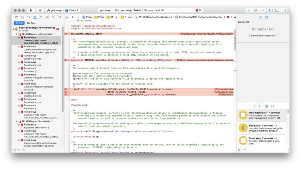Screen dimensions: 301x169
Task: Click the object library scrollbar
Action: click(x=288, y=112)
